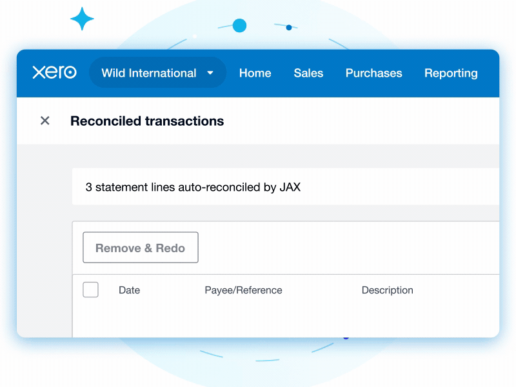Image resolution: width=516 pixels, height=387 pixels.
Task: Click the Payee/Reference column header
Action: (243, 290)
